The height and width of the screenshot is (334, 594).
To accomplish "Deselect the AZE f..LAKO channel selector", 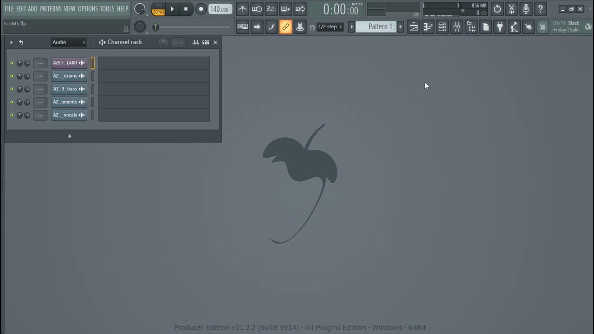I will [x=93, y=63].
